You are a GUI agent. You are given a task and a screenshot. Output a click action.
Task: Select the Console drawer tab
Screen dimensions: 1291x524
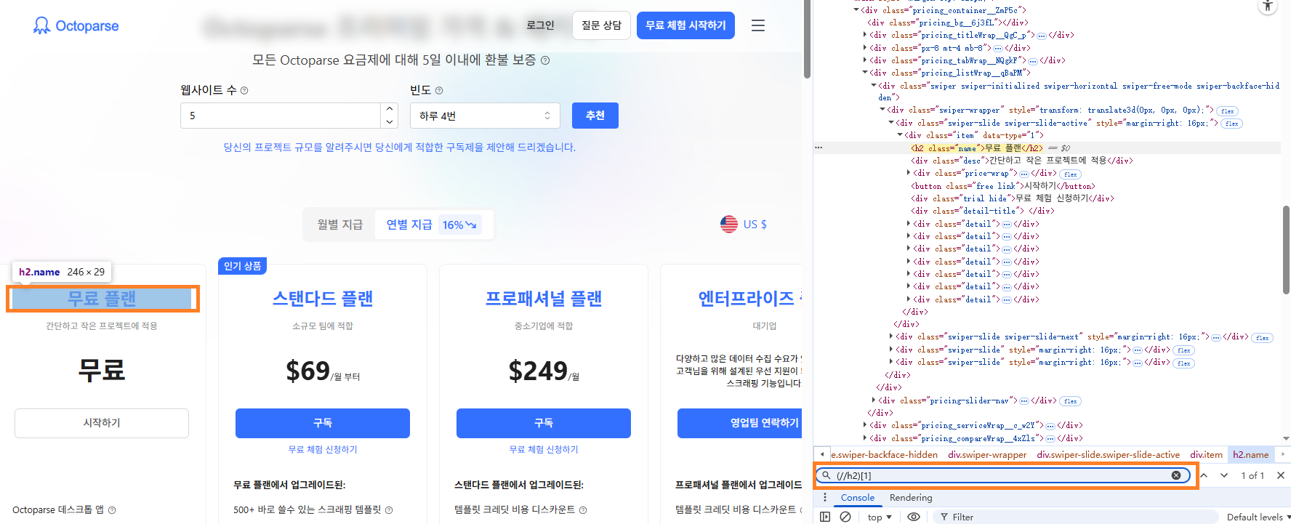click(857, 498)
